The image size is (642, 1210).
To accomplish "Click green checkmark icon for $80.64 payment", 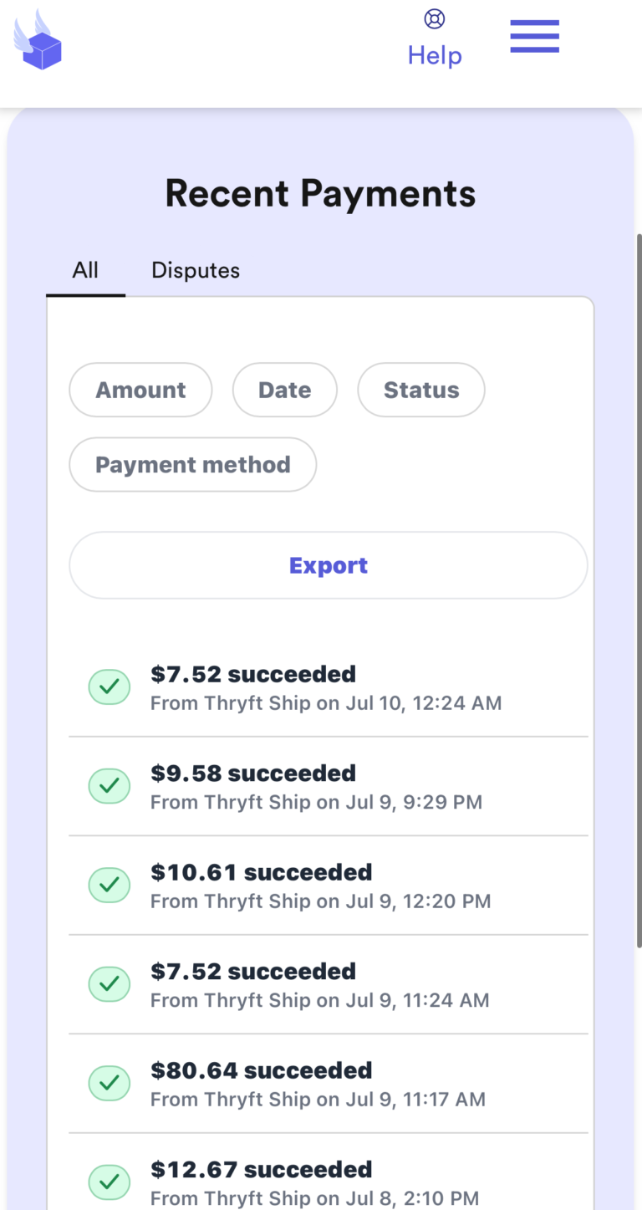I will 110,1084.
